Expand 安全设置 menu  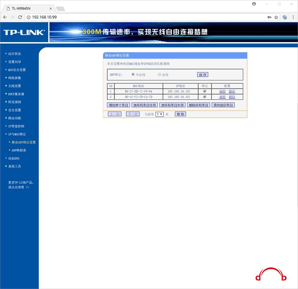pos(15,110)
